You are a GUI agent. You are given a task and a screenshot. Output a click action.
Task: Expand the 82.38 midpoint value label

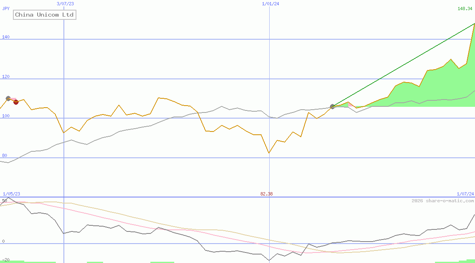pos(266,194)
